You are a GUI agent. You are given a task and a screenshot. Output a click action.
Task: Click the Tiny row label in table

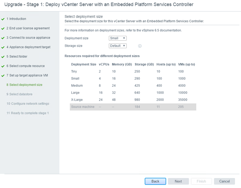coord(74,71)
